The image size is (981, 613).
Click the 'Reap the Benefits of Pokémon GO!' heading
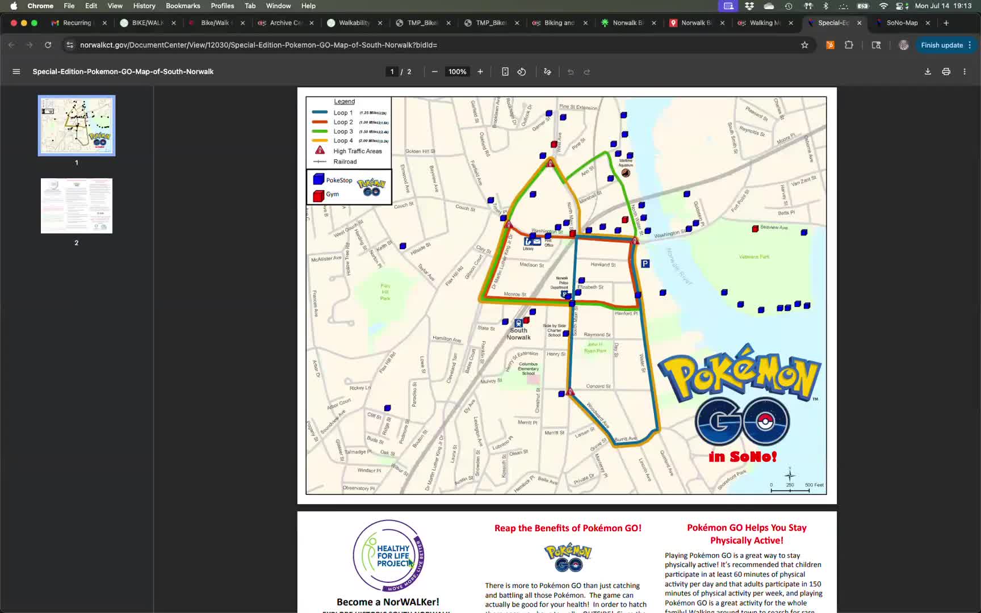(x=568, y=528)
